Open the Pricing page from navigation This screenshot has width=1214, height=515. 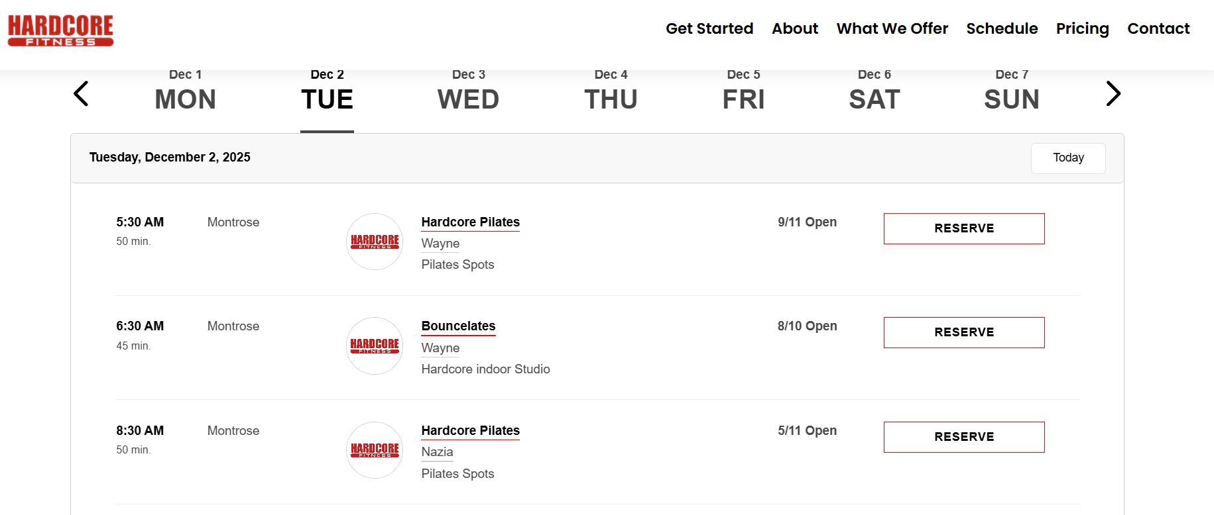click(1082, 28)
